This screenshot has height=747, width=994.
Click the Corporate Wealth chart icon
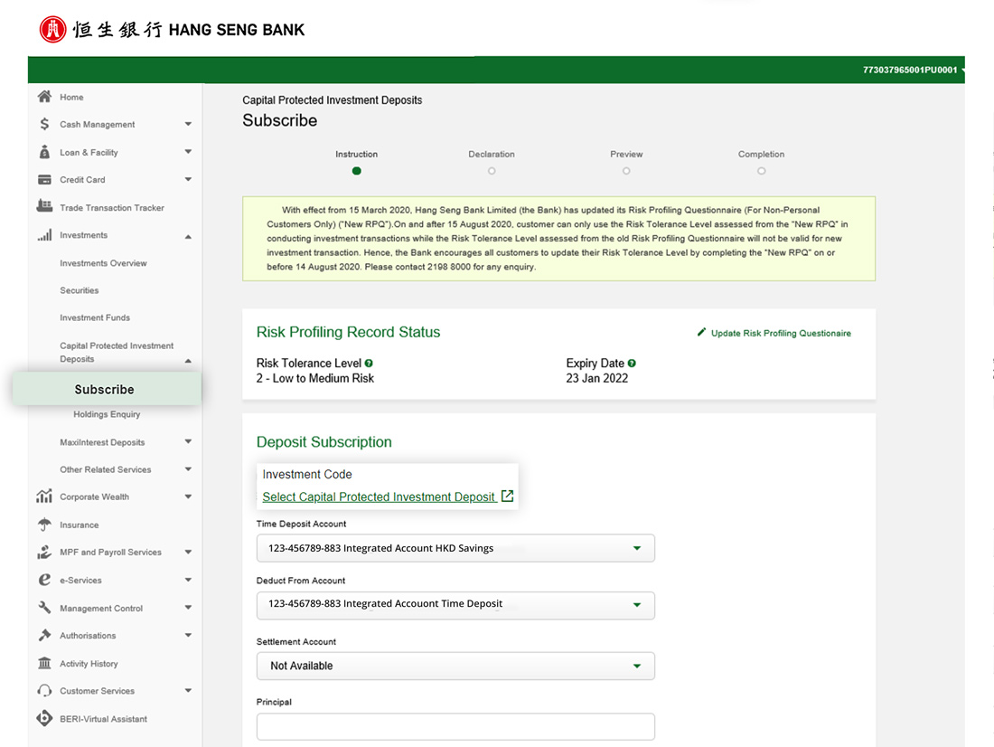pyautogui.click(x=44, y=496)
